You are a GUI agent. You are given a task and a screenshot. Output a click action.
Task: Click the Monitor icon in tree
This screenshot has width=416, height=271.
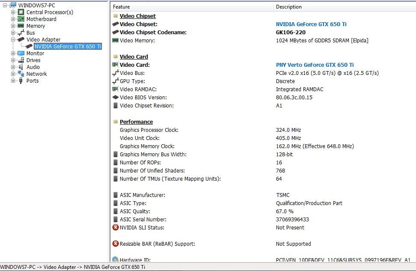coord(21,54)
